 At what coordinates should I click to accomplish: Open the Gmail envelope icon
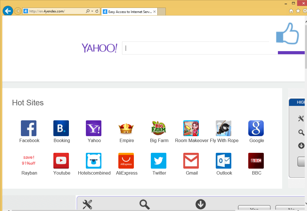191,161
